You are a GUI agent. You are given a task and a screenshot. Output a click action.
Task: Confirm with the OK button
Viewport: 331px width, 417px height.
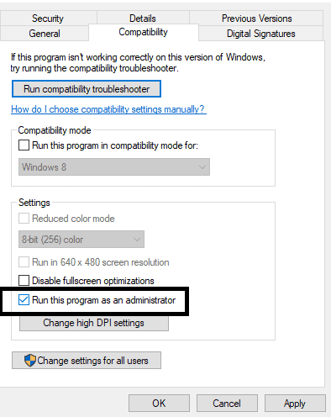(159, 404)
